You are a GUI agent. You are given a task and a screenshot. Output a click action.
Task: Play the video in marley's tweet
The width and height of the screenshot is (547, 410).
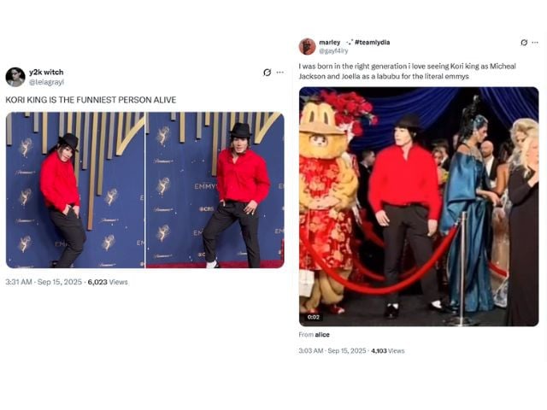pyautogui.click(x=419, y=207)
